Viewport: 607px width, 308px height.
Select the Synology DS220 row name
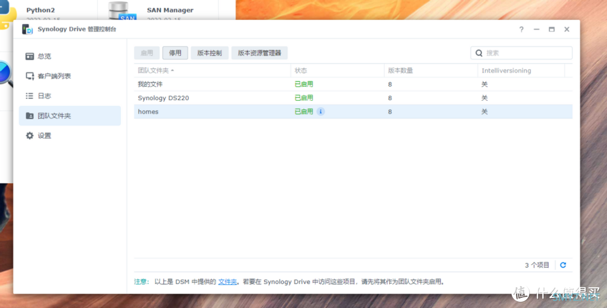164,98
